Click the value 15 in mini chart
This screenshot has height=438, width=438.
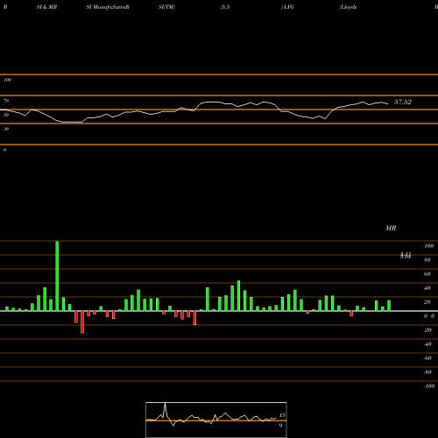[x=282, y=415]
